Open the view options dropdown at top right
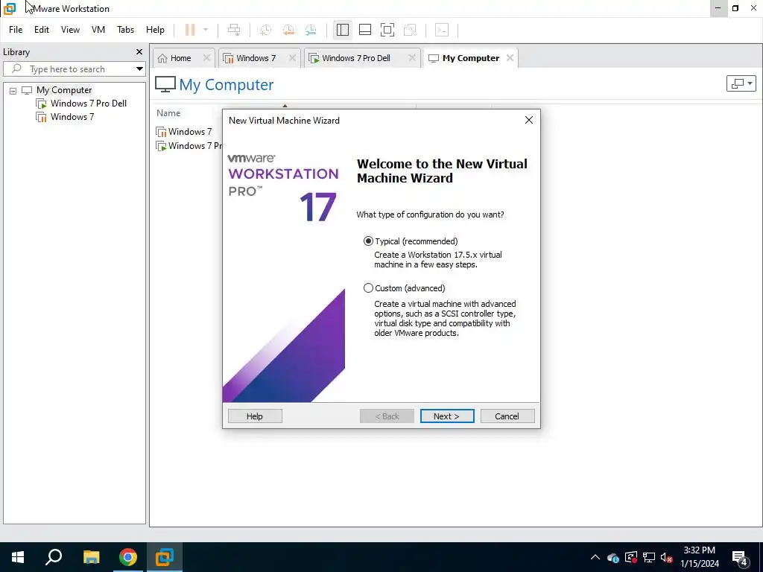This screenshot has width=763, height=572. click(x=741, y=83)
